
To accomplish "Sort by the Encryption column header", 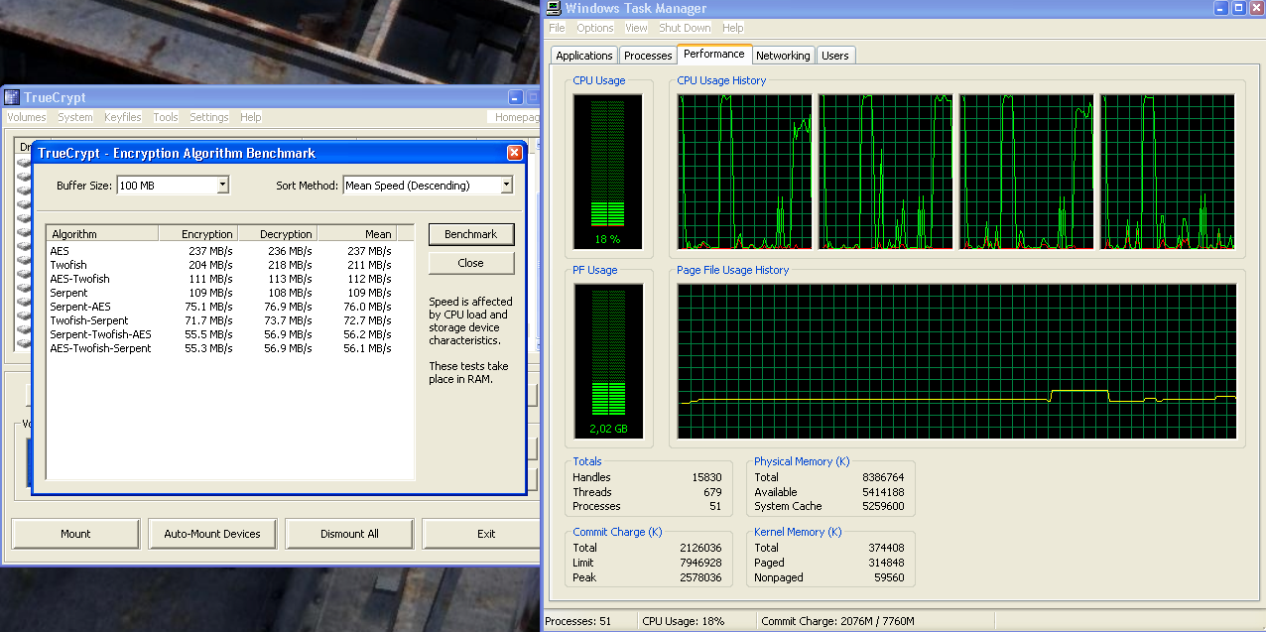I will point(198,234).
